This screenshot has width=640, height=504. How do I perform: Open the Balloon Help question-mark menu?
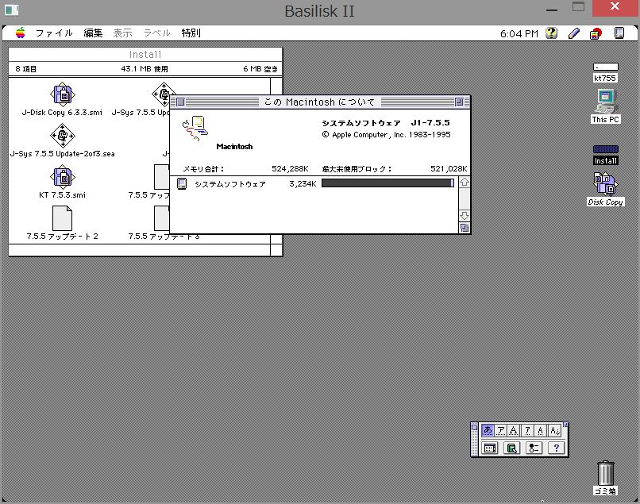[x=551, y=33]
